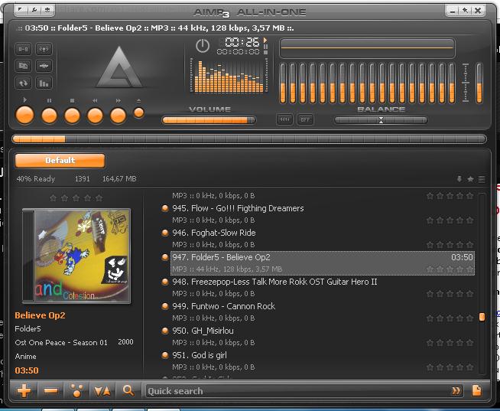Add files with the plus button
500x411 pixels.
[24, 390]
